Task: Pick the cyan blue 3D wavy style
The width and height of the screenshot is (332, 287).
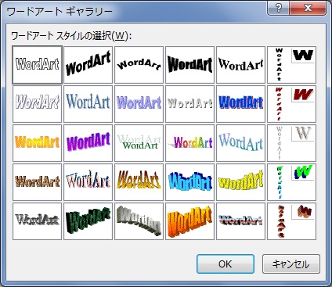Action: 189,182
